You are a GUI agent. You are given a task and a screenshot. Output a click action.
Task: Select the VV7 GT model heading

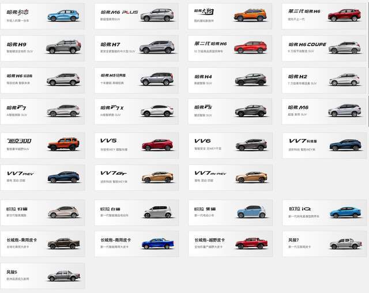[x=114, y=174]
